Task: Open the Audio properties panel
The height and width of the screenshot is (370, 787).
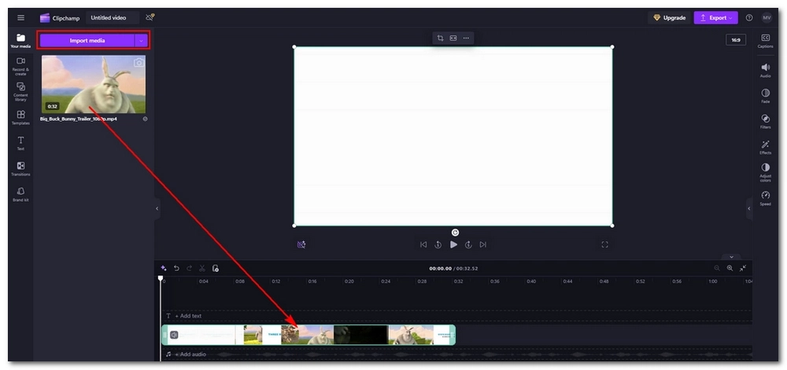Action: click(x=766, y=71)
